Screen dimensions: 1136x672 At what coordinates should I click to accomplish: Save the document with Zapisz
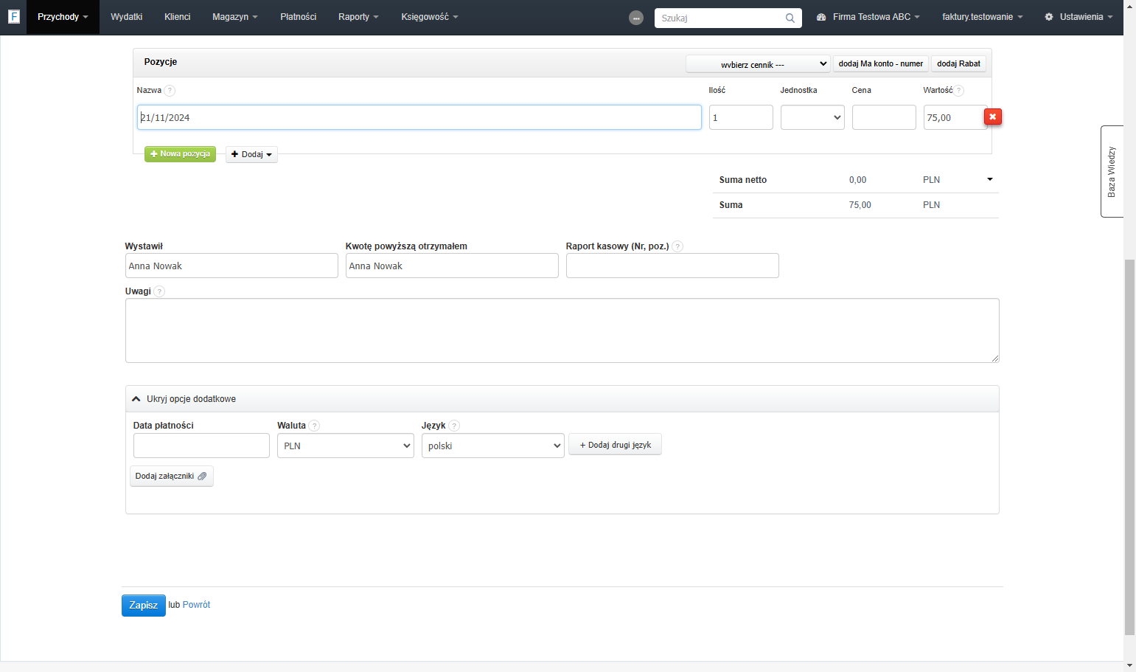pos(144,606)
